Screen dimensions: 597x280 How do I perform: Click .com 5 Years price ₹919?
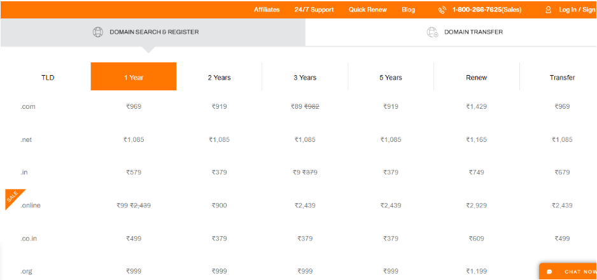[x=391, y=106]
